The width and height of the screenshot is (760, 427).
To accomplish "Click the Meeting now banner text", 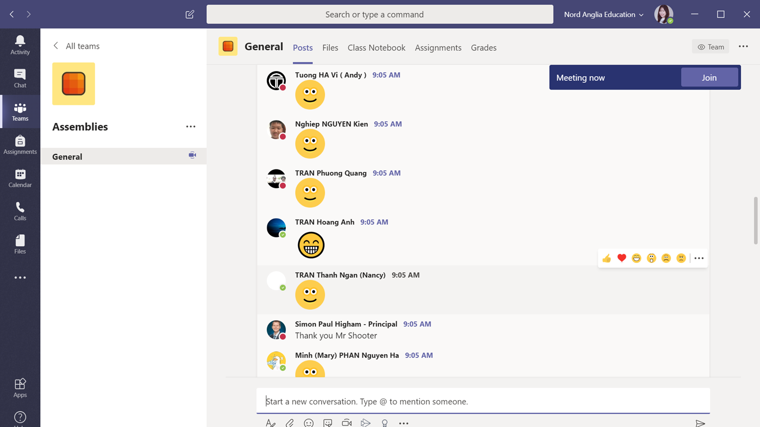I will pos(581,77).
